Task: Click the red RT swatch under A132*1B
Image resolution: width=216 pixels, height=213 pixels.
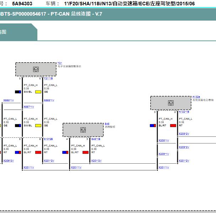Action: pyautogui.click(x=173, y=125)
